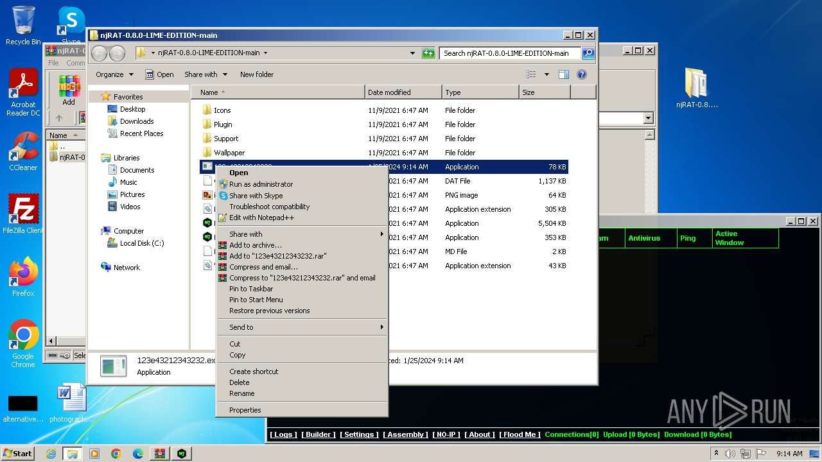The image size is (822, 462).
Task: Open the Start menu
Action: click(x=18, y=454)
